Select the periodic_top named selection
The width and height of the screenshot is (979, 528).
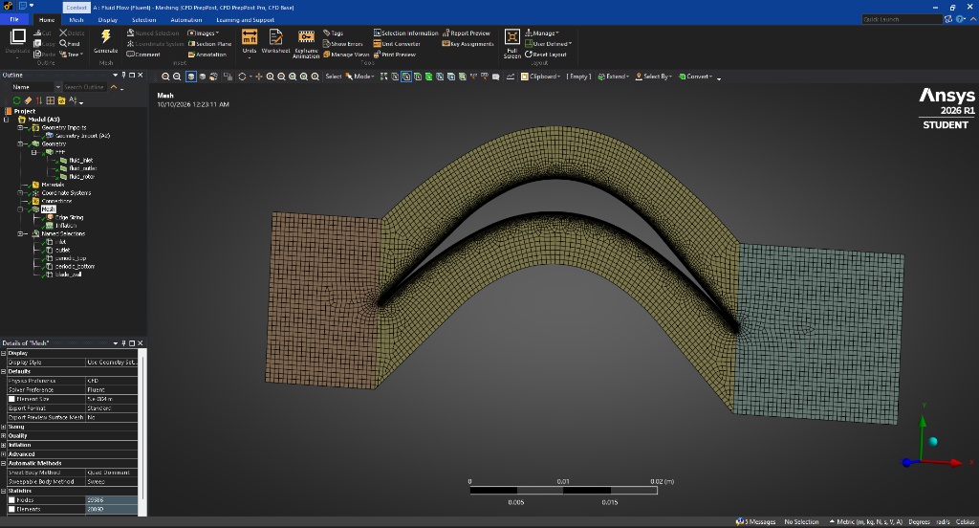coord(71,258)
